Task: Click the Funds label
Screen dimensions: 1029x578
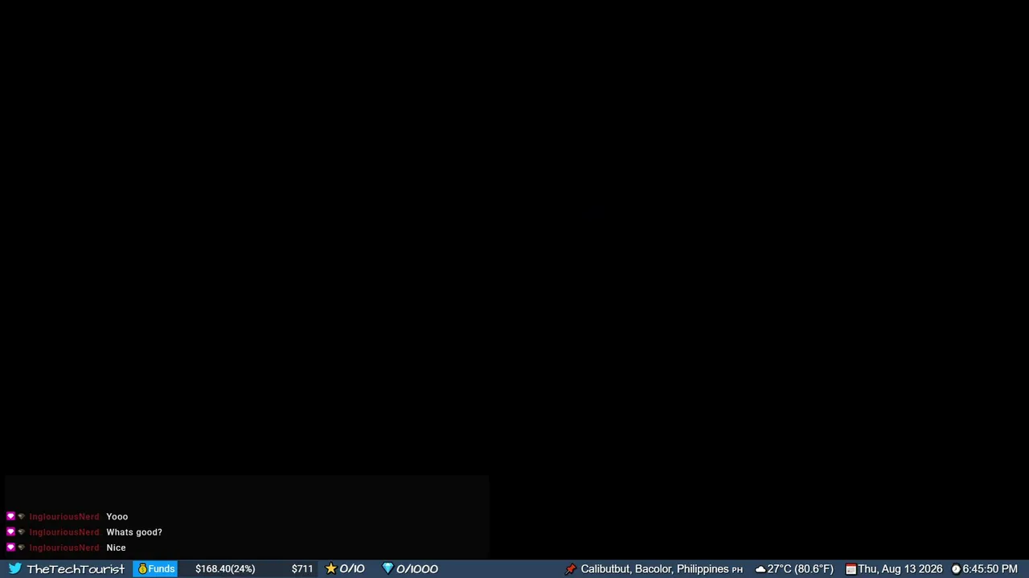Action: tap(162, 568)
